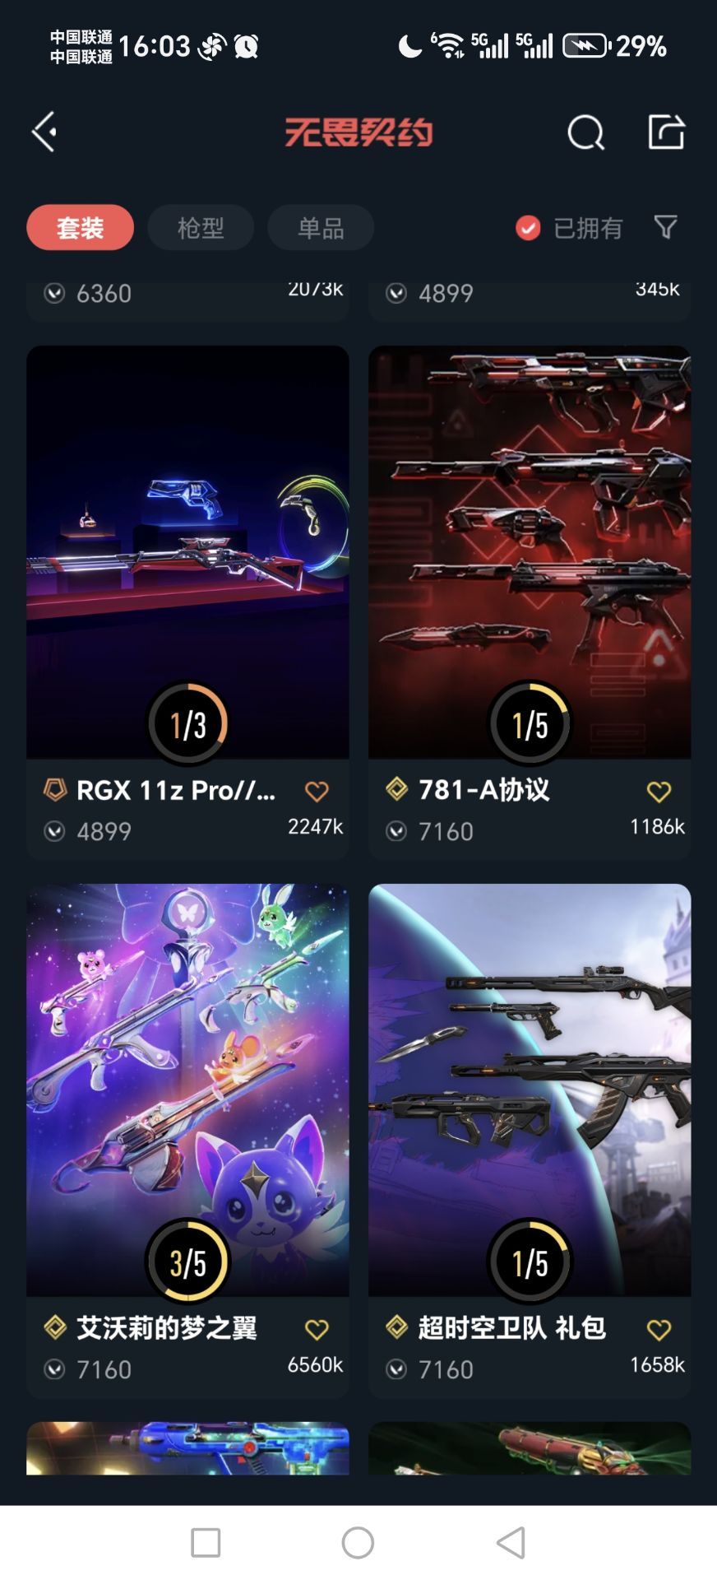
Task: Favorite the 781-A协议 bundle heart
Action: coord(659,792)
